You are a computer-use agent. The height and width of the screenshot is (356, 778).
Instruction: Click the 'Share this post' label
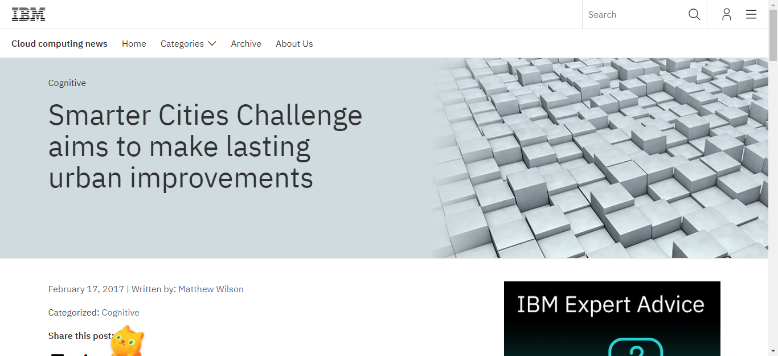[x=80, y=335]
